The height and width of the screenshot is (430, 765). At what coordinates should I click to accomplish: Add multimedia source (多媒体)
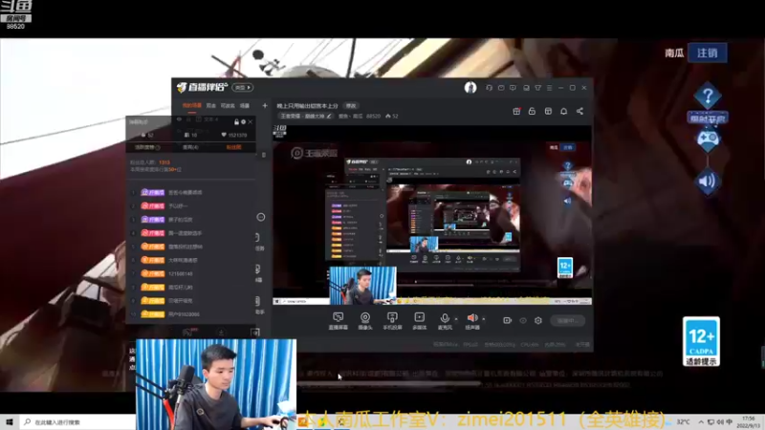point(419,321)
